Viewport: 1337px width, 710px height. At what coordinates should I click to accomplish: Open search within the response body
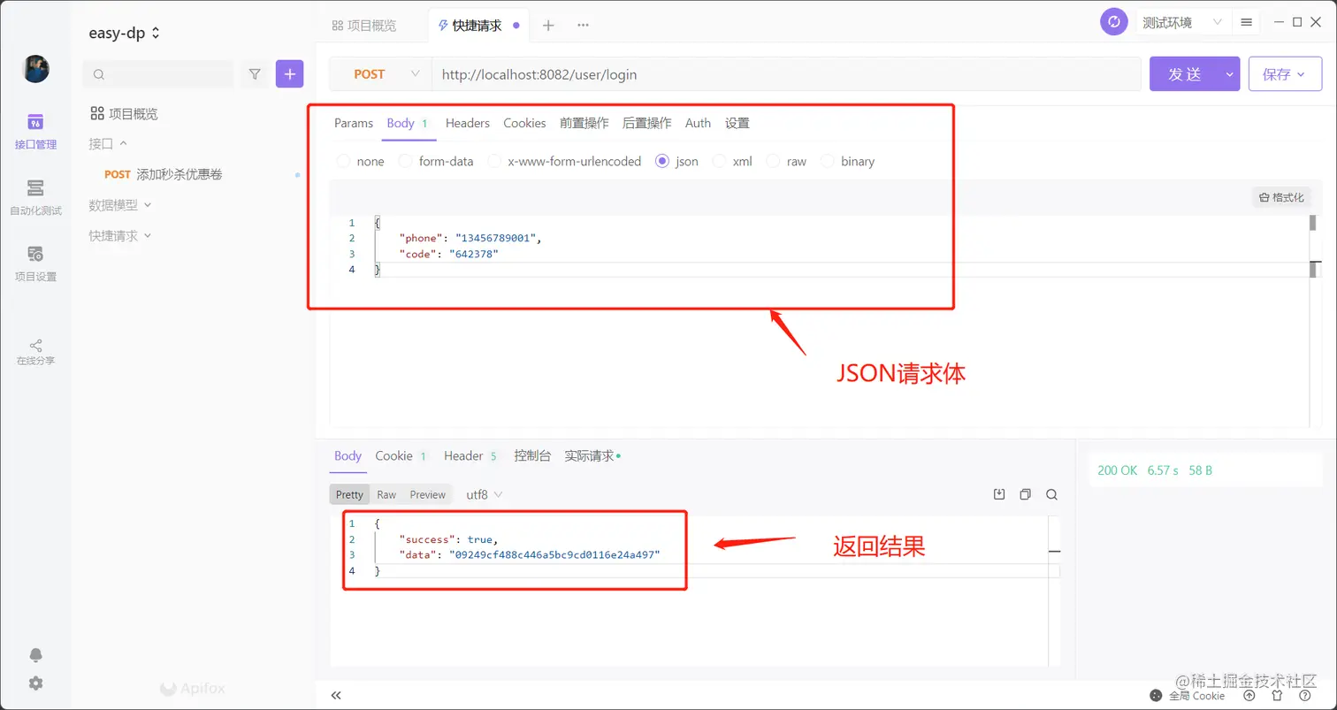[x=1051, y=494]
